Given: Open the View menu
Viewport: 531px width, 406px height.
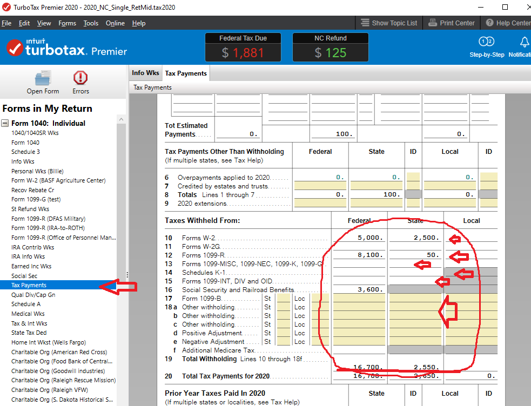Looking at the screenshot, I should [44, 23].
